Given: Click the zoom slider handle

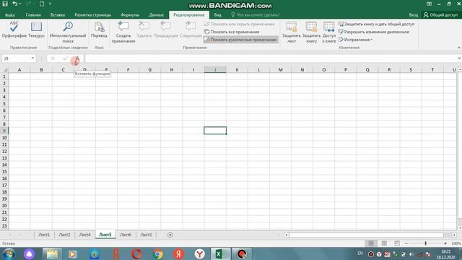Looking at the screenshot, I should 425,243.
